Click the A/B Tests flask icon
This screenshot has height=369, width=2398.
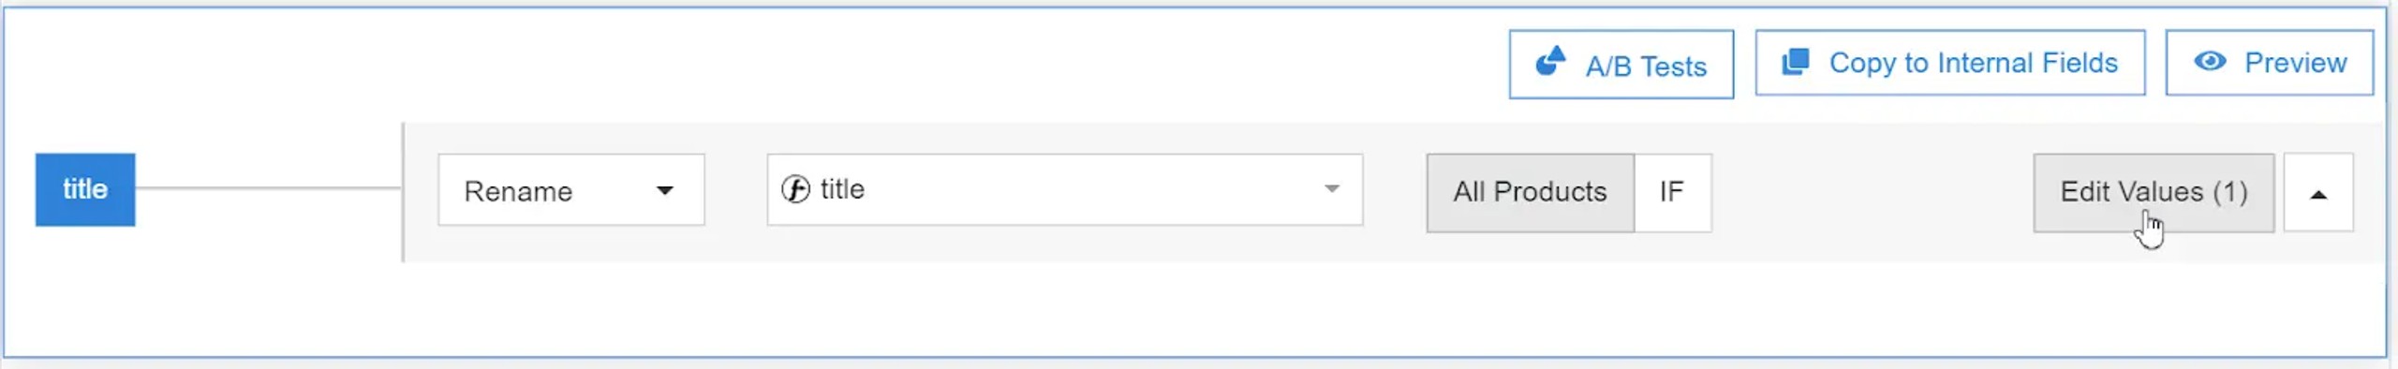pyautogui.click(x=1550, y=62)
